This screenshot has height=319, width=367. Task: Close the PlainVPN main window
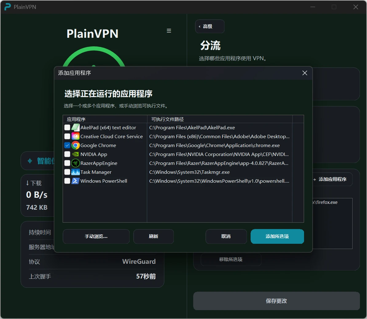pos(356,7)
